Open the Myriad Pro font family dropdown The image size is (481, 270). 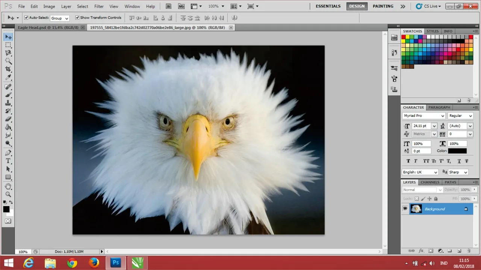pyautogui.click(x=424, y=116)
